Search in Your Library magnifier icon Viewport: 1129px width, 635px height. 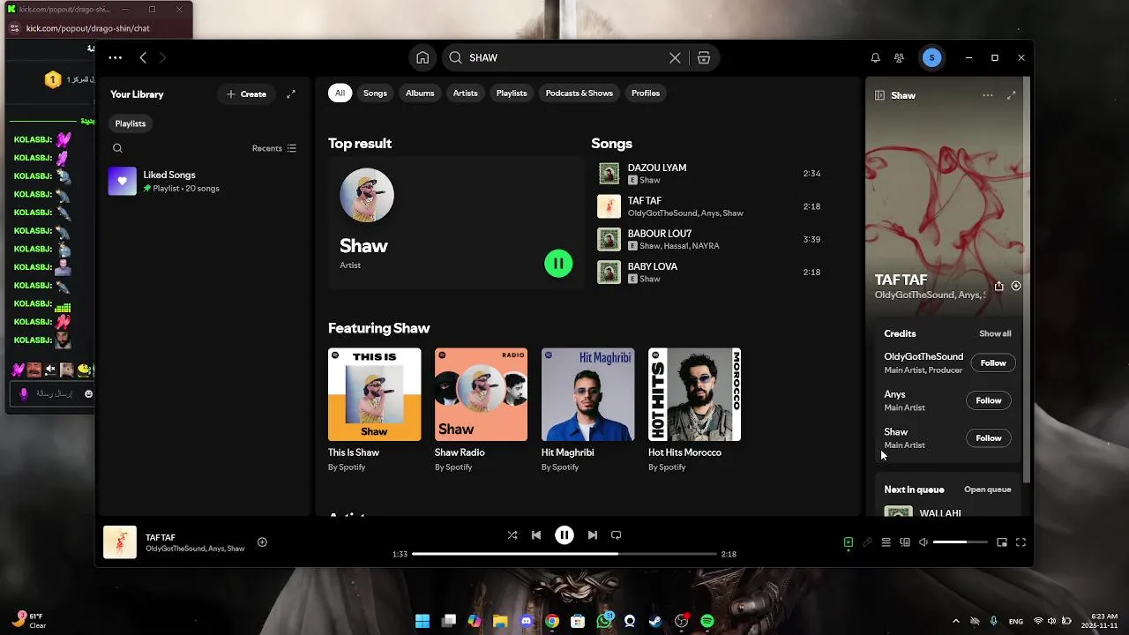117,148
